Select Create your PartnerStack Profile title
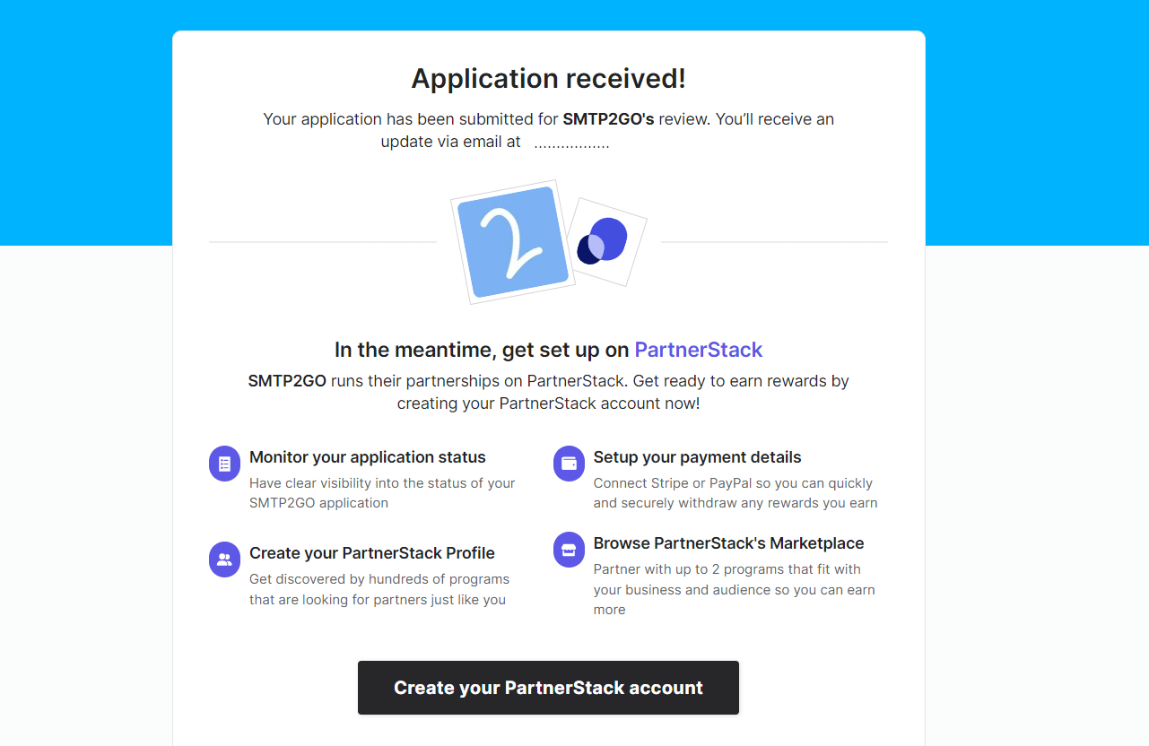 (372, 553)
